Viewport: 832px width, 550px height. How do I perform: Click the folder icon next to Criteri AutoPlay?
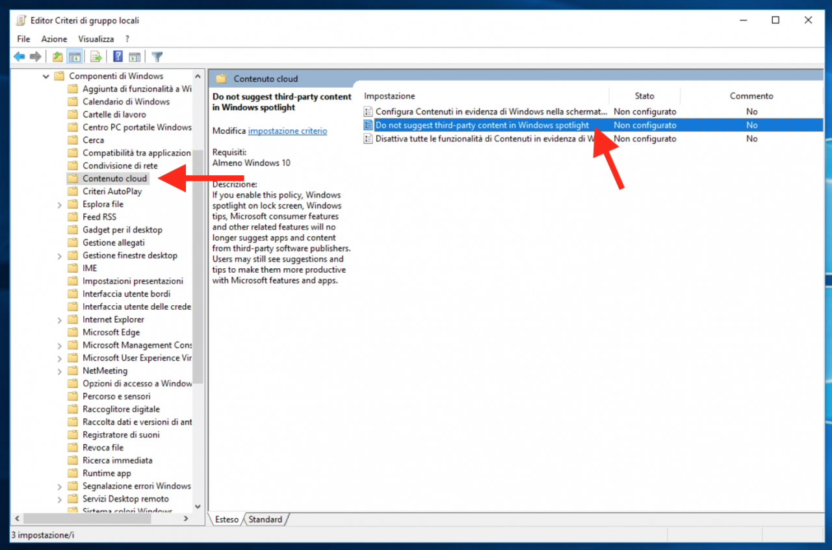pyautogui.click(x=73, y=192)
